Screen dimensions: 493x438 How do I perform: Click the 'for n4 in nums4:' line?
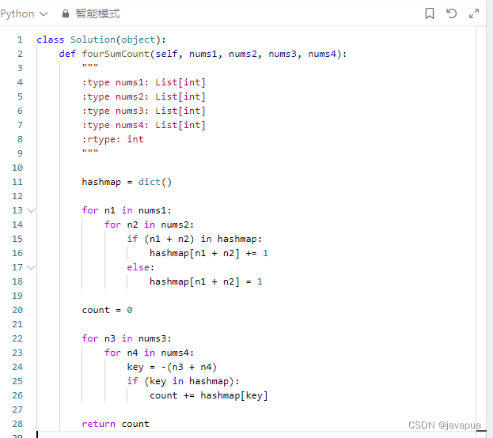(x=150, y=353)
